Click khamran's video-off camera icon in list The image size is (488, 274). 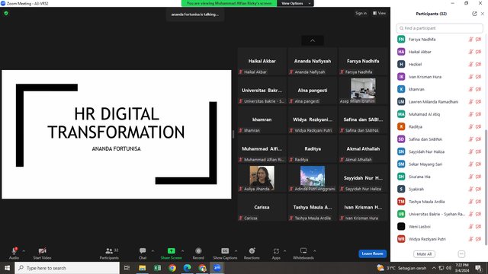[x=478, y=89]
